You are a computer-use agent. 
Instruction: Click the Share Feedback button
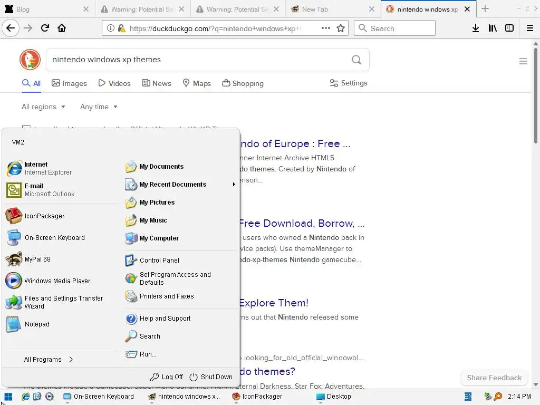pos(494,378)
